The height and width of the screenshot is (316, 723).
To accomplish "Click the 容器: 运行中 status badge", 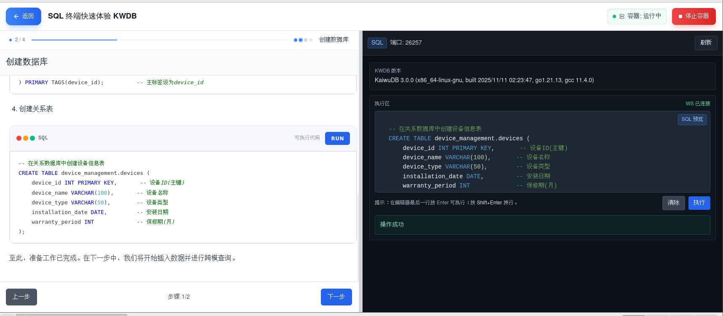I will pyautogui.click(x=637, y=16).
